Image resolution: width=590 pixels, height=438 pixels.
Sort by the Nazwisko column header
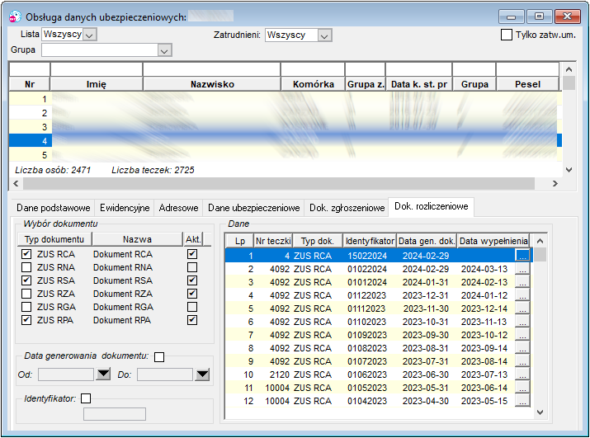coord(212,84)
